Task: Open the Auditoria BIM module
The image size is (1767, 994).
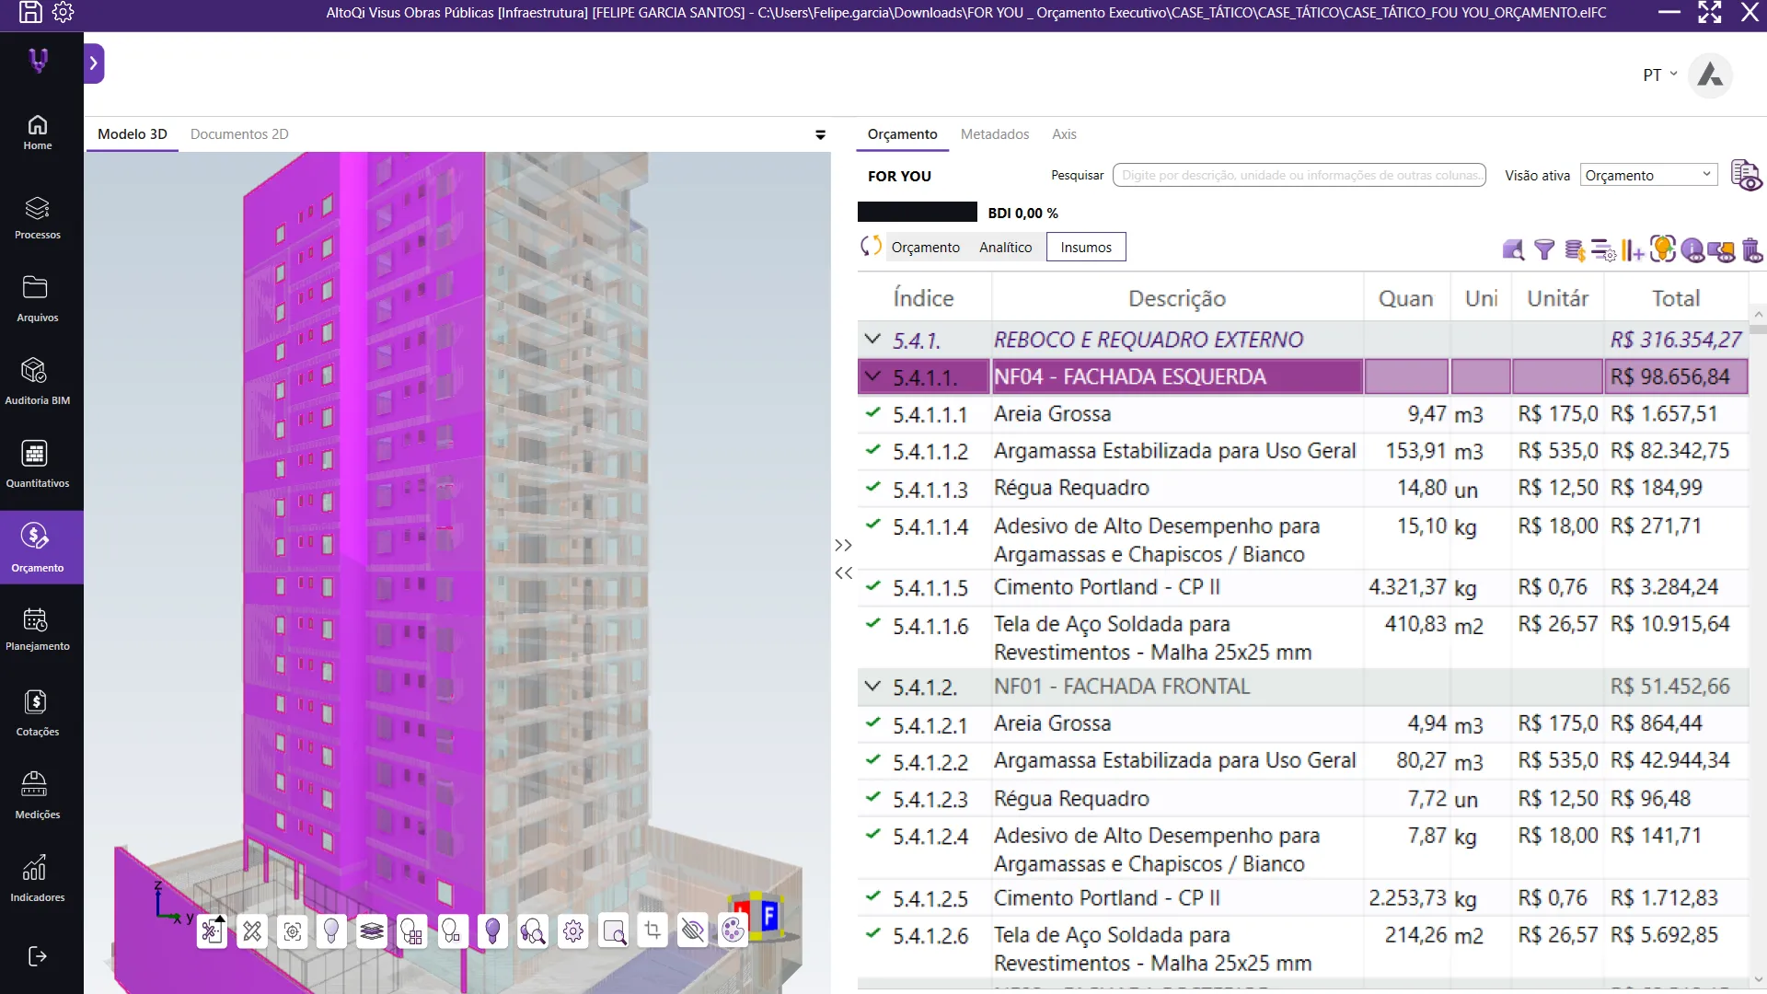Action: [37, 381]
